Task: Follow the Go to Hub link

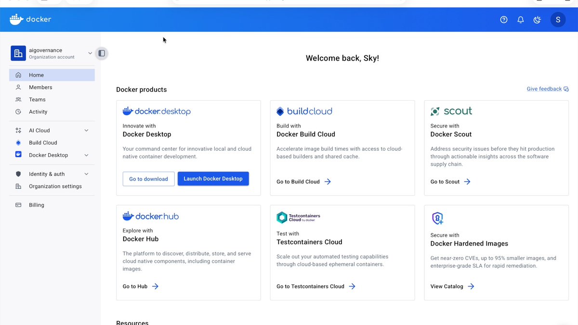Action: [140, 286]
